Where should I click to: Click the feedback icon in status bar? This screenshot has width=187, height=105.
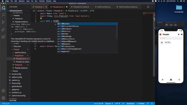tap(148, 104)
